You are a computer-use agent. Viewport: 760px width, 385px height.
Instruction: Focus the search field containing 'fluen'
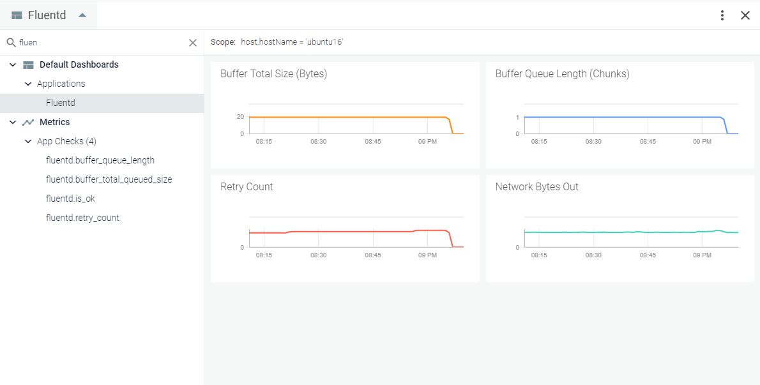pos(102,43)
